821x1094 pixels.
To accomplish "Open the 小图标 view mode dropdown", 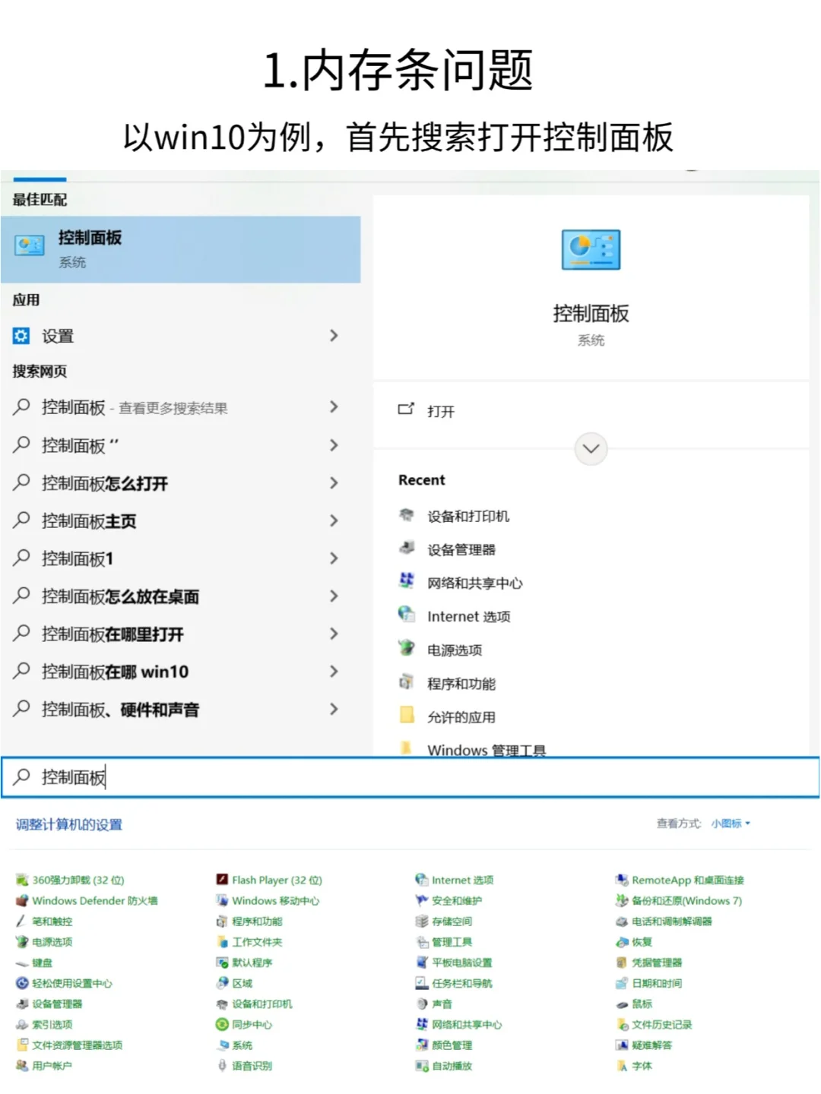I will [727, 823].
